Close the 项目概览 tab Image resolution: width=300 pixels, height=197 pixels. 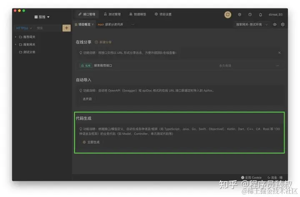92,25
